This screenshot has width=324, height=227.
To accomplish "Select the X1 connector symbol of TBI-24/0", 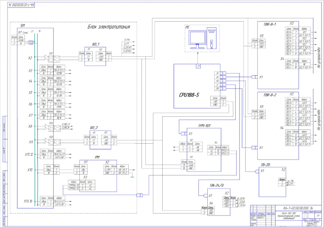I will [x=205, y=195].
